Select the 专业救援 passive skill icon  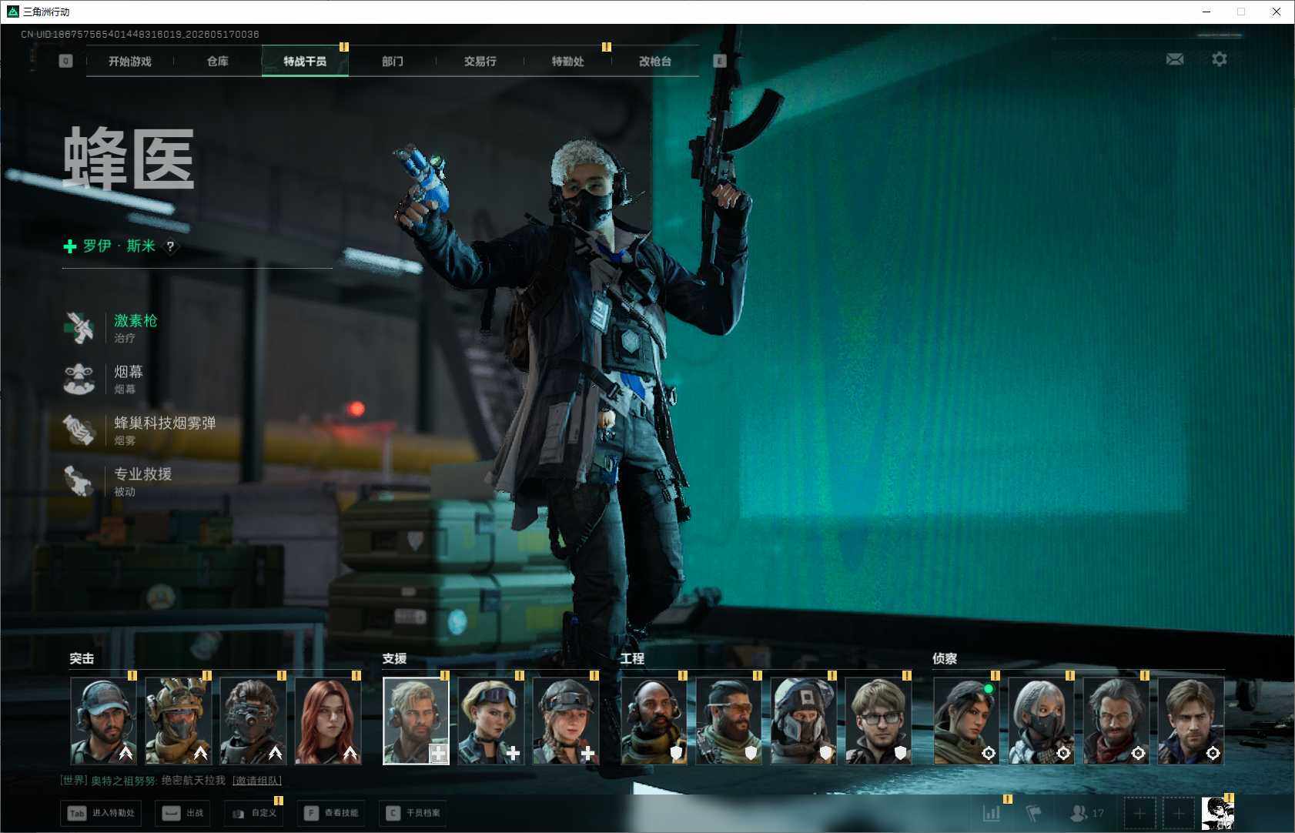coord(79,481)
